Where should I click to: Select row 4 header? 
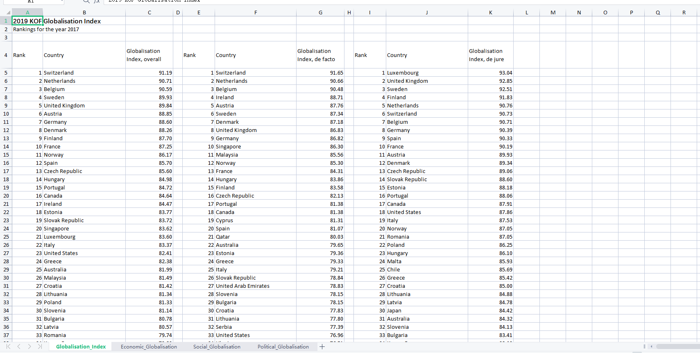point(6,55)
